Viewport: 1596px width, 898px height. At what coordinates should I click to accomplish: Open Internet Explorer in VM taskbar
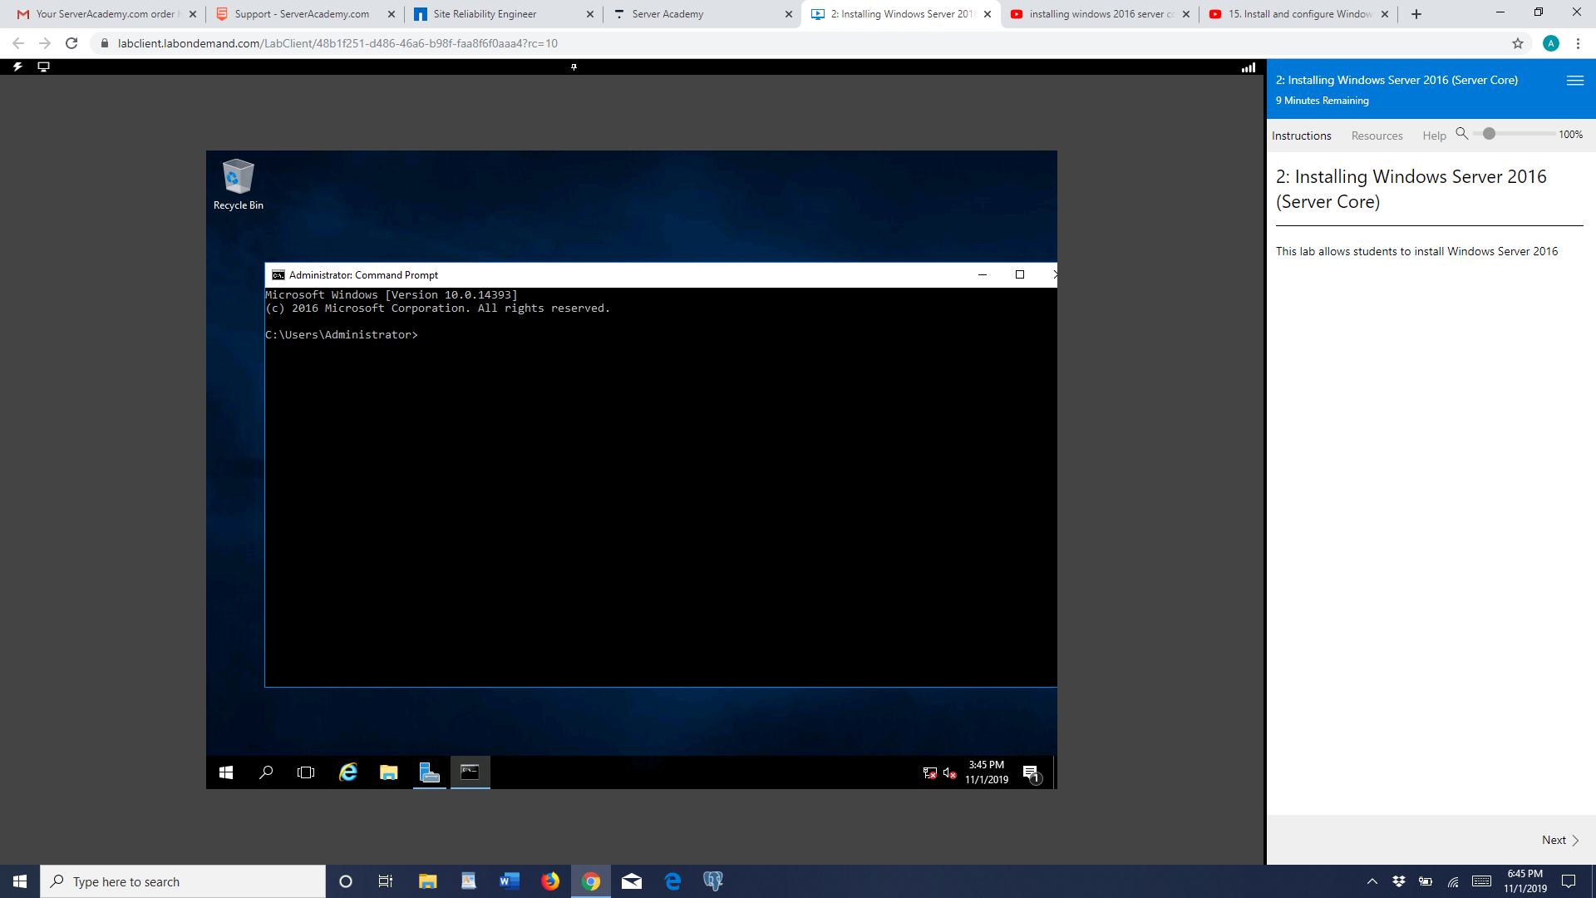[x=348, y=772]
